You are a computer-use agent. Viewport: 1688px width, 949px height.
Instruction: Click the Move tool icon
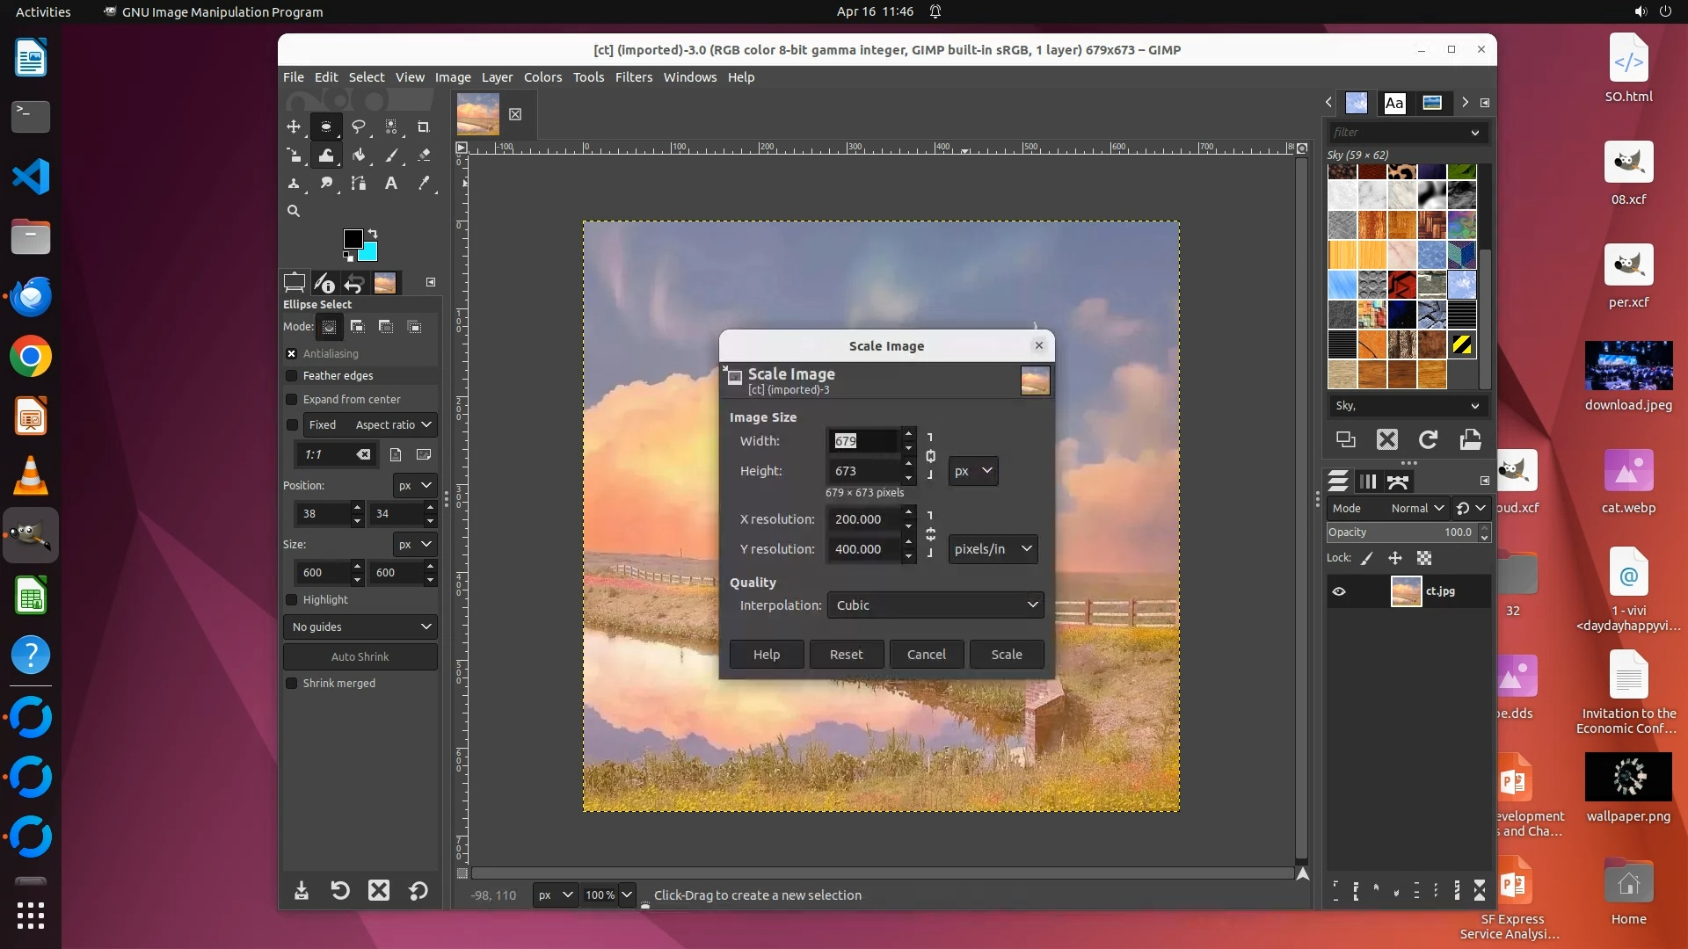294,127
